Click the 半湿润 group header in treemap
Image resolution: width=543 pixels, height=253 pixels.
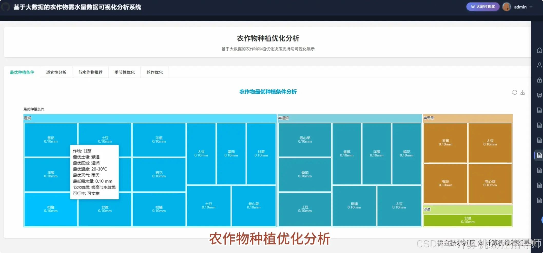coord(350,118)
